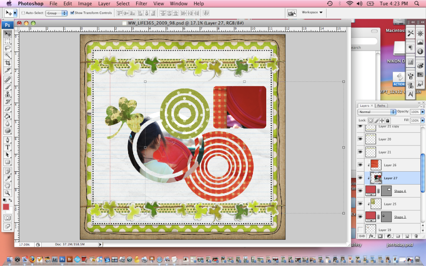Select the Eyedropper tool in the toolbox
This screenshot has width=426, height=266.
(x=7, y=178)
